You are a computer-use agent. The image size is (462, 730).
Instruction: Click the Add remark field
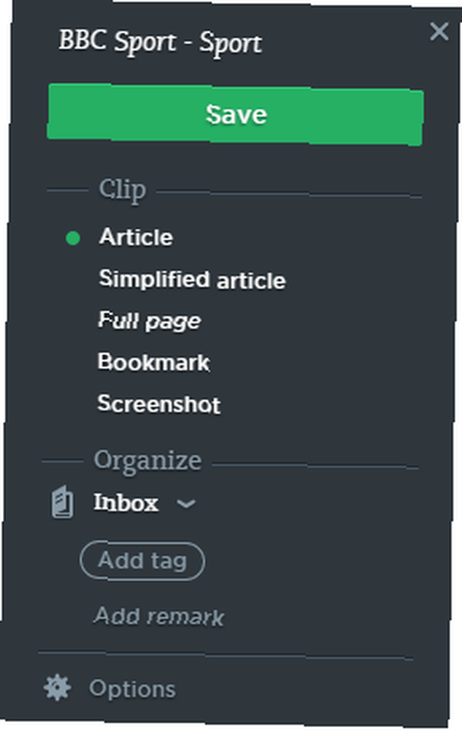pos(159,616)
